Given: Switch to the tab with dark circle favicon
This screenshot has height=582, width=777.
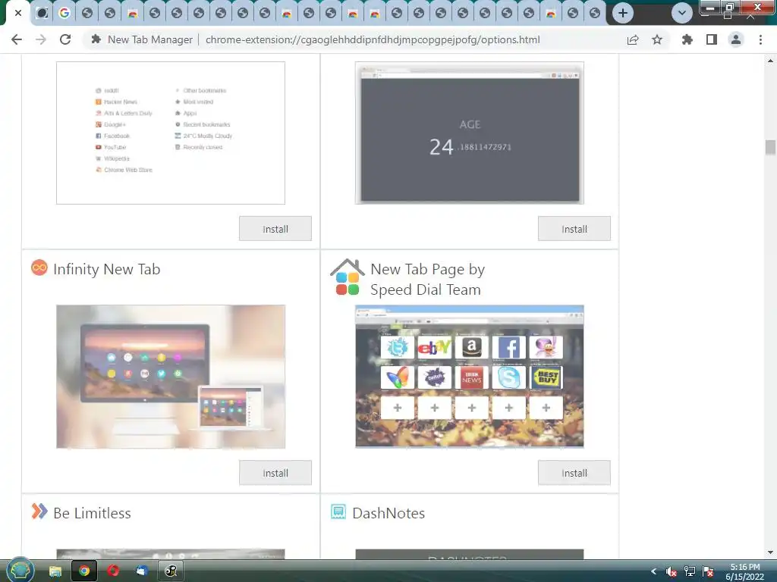Looking at the screenshot, I should pyautogui.click(x=42, y=13).
